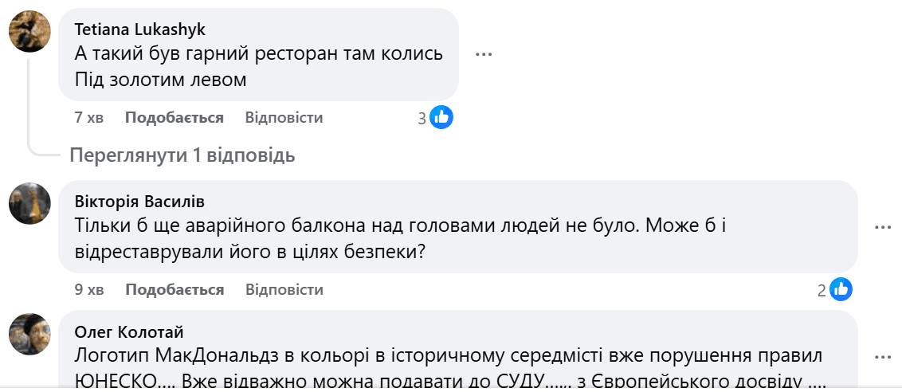
Task: Click Tetiana Lukashyk's profile avatar
Action: point(29,33)
